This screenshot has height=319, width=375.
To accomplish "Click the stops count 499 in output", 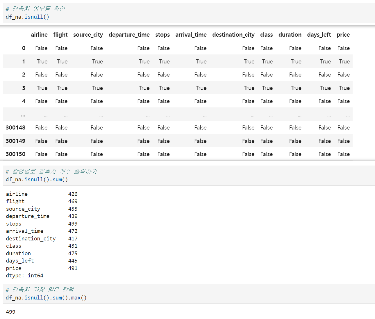I will 73,224.
